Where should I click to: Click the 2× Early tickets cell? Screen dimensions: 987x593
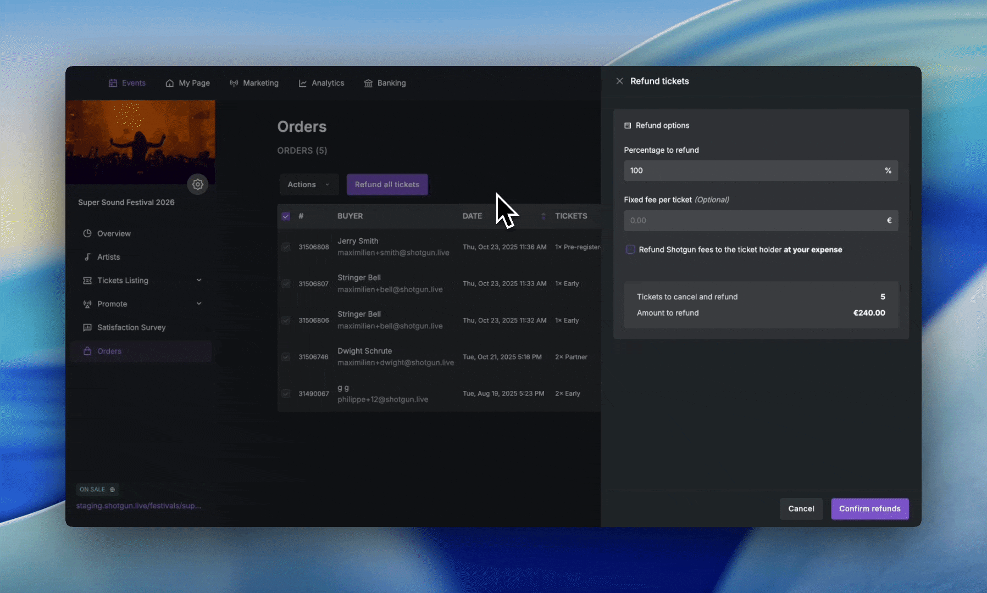[568, 394]
